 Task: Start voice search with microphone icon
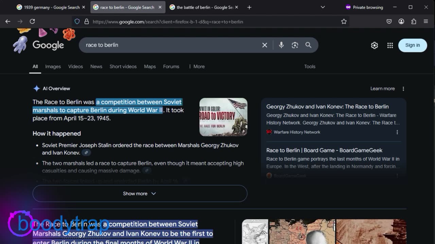point(281,45)
